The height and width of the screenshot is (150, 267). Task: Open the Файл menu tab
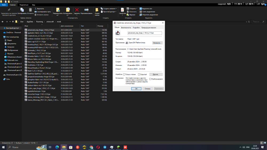click(4, 5)
